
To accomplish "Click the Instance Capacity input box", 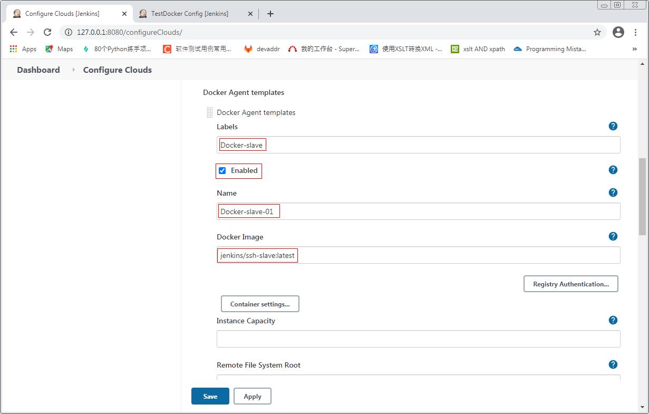I will pyautogui.click(x=419, y=339).
